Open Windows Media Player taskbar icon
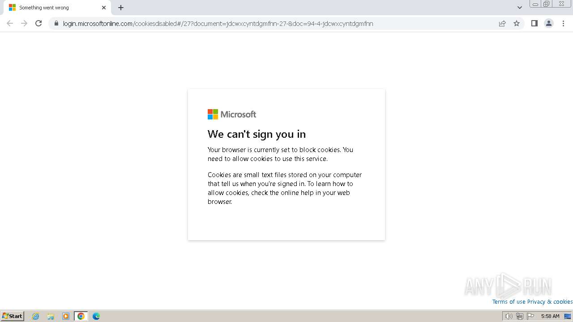The image size is (573, 322). 66,316
